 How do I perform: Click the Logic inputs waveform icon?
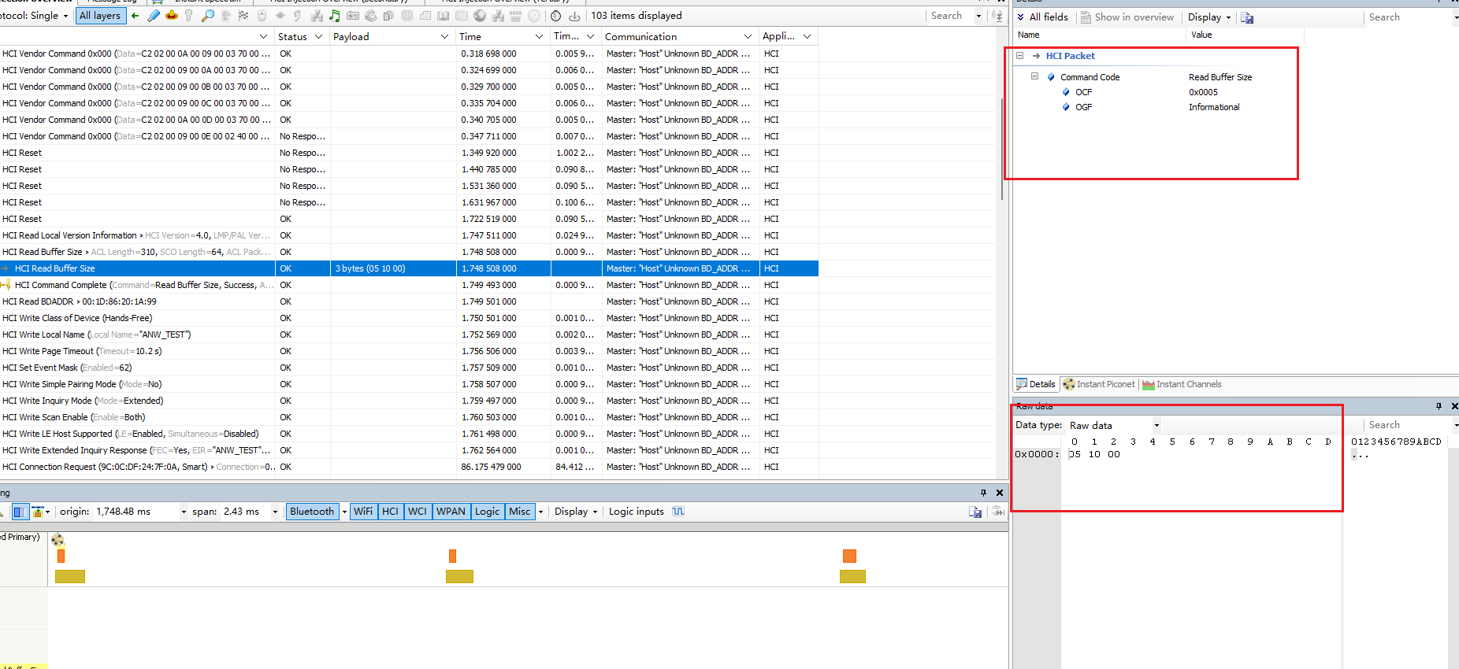(x=678, y=512)
